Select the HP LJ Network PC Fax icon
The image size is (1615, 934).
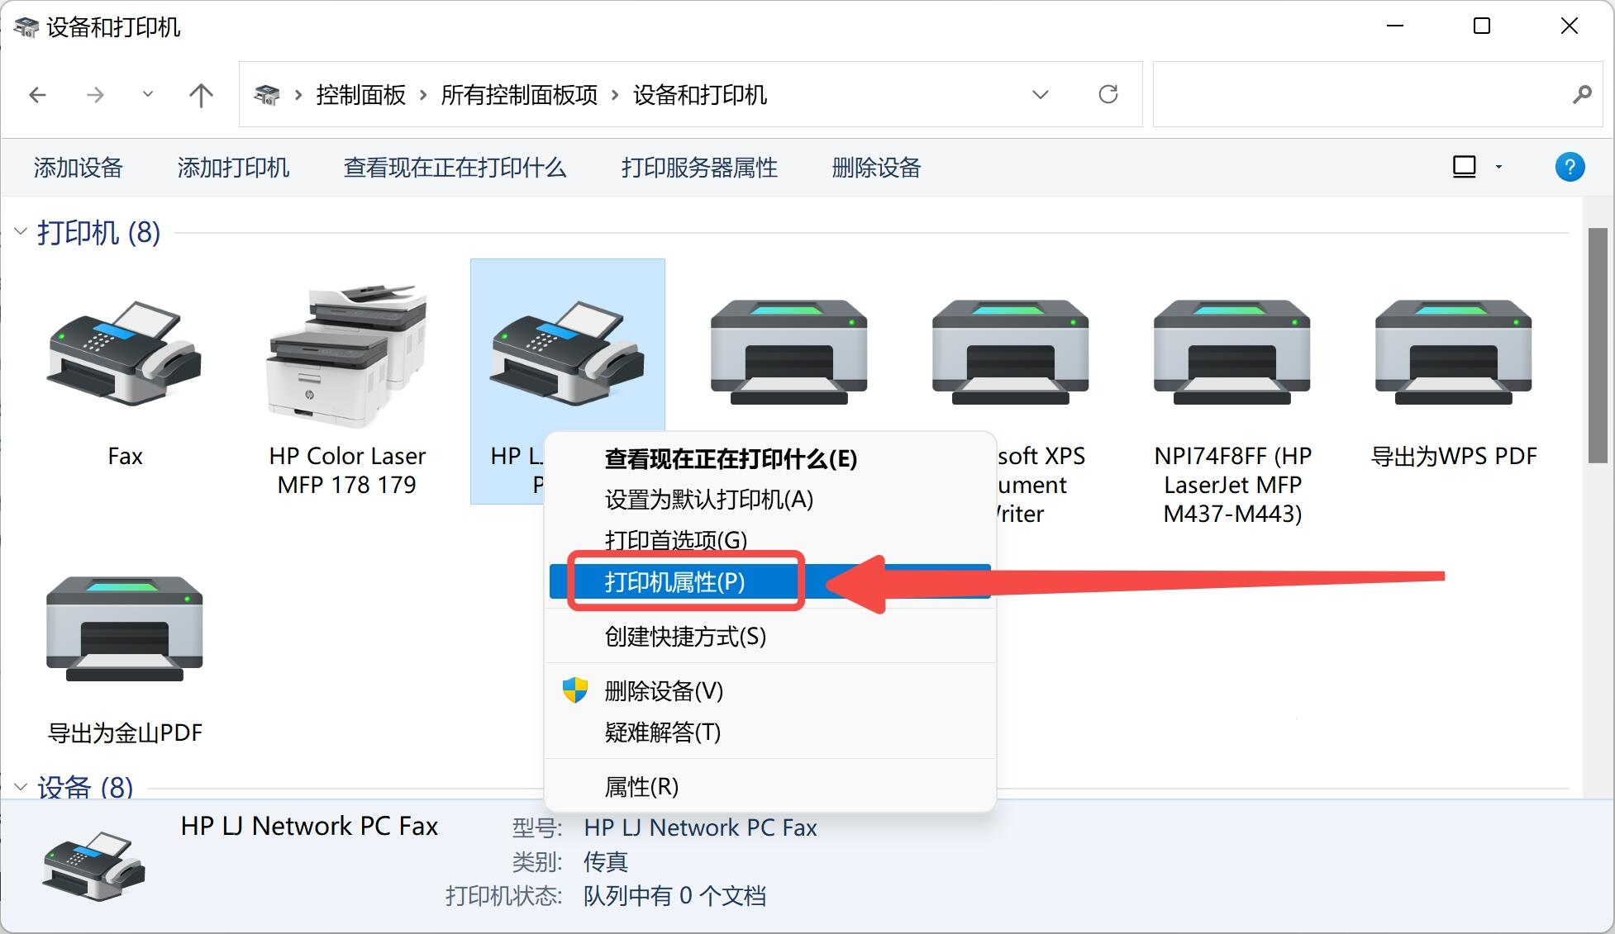[x=567, y=353]
